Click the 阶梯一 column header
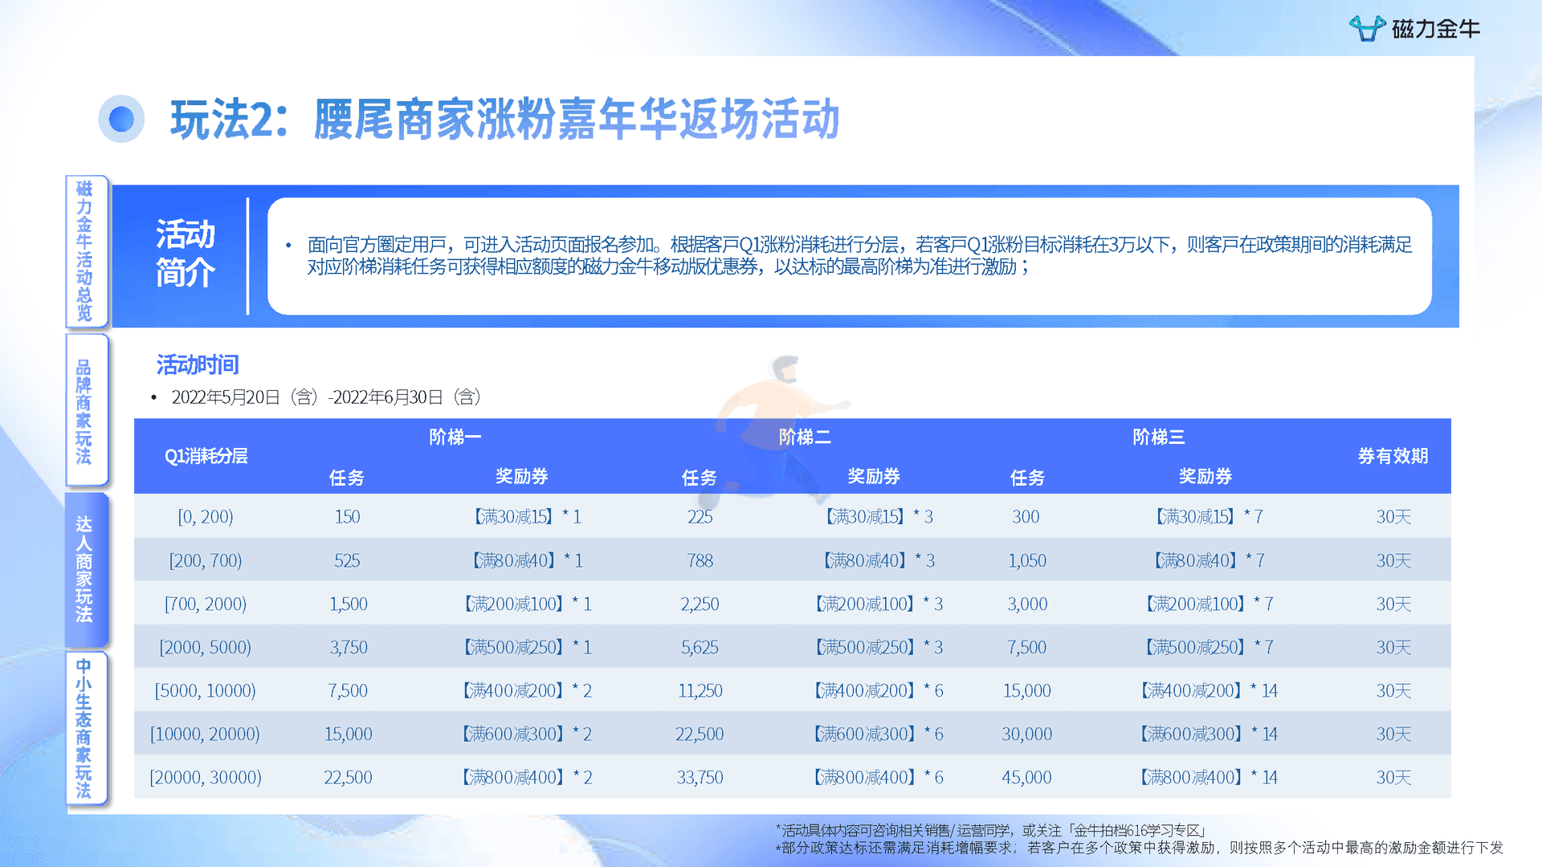 pos(455,437)
